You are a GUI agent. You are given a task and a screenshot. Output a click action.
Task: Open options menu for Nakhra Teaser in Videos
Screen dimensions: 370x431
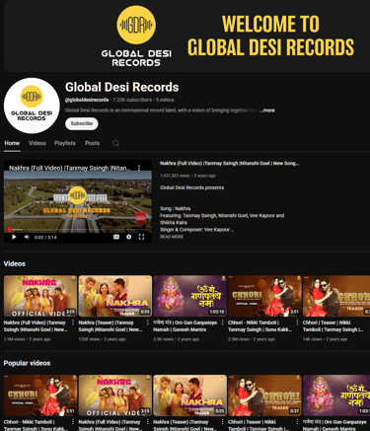tap(148, 323)
